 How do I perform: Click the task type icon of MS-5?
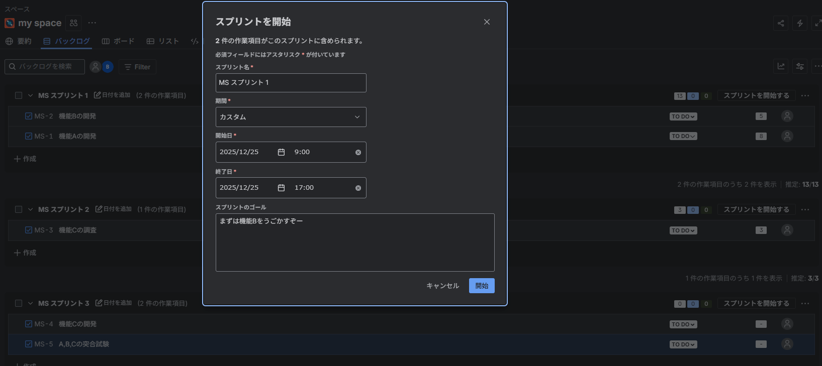29,344
